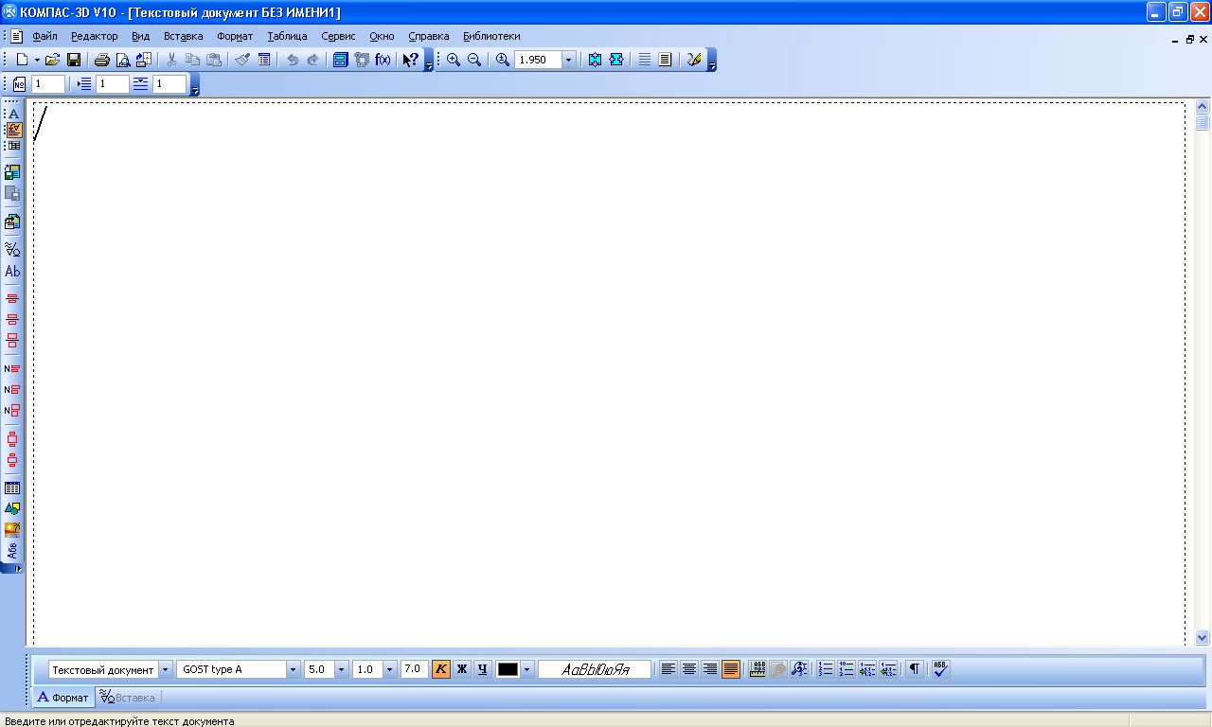Open the Вид menu
The width and height of the screenshot is (1212, 727).
pos(141,36)
